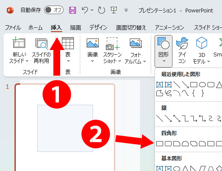Switch to the ホーム tab
The height and width of the screenshot is (171, 222).
[35, 27]
